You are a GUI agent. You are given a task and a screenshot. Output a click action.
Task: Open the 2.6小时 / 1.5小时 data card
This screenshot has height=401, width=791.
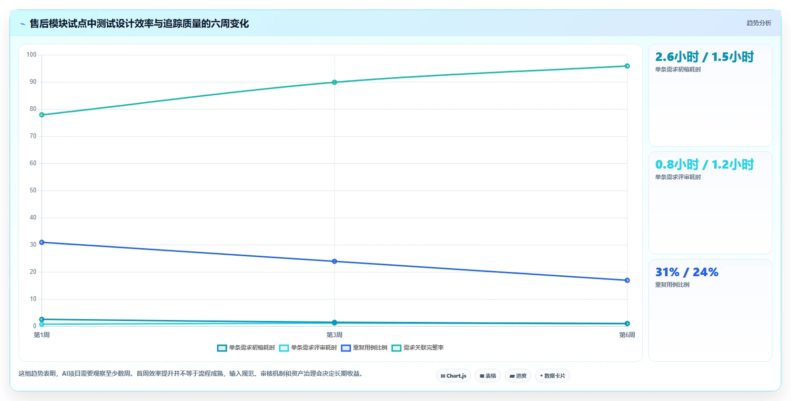710,95
